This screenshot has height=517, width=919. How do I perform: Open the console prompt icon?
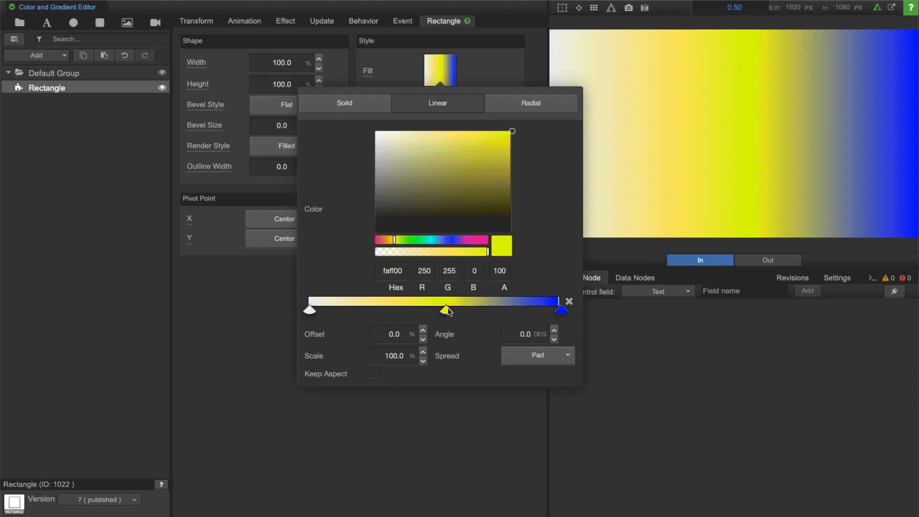(872, 278)
